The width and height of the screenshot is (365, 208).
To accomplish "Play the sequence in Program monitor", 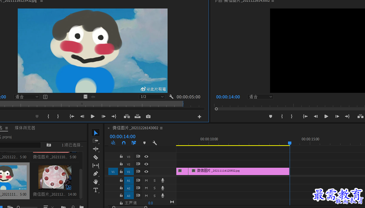I will click(x=326, y=117).
